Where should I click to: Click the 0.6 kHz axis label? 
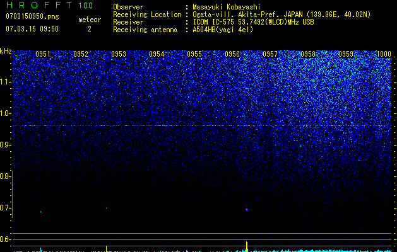(x=5, y=239)
